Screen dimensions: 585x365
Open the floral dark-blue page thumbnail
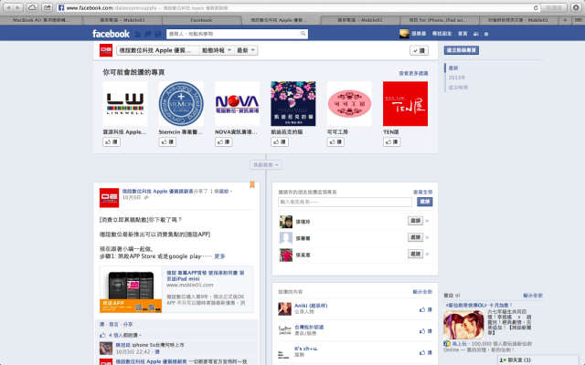[x=293, y=104]
